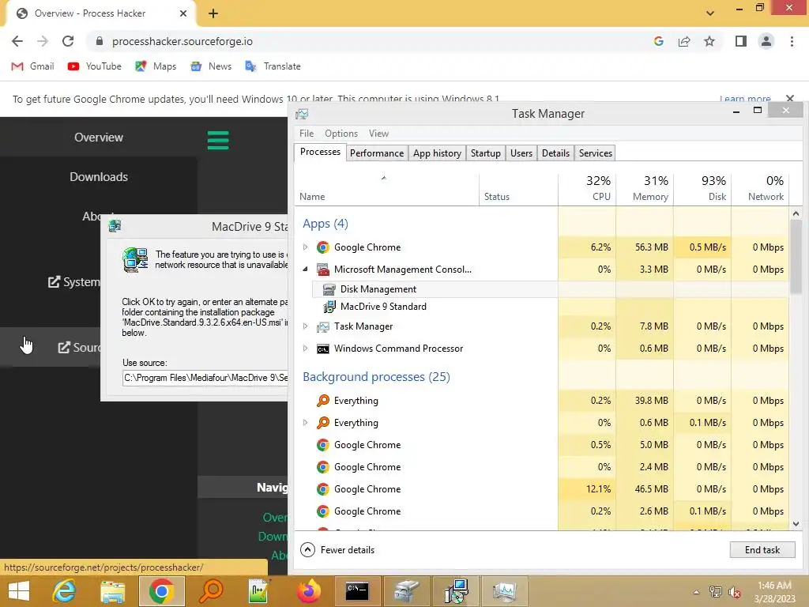Sort processes by Network column
This screenshot has height=607, width=809.
[761, 188]
